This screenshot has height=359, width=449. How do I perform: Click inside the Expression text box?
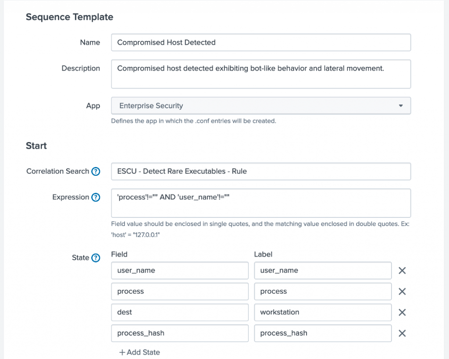click(x=261, y=203)
